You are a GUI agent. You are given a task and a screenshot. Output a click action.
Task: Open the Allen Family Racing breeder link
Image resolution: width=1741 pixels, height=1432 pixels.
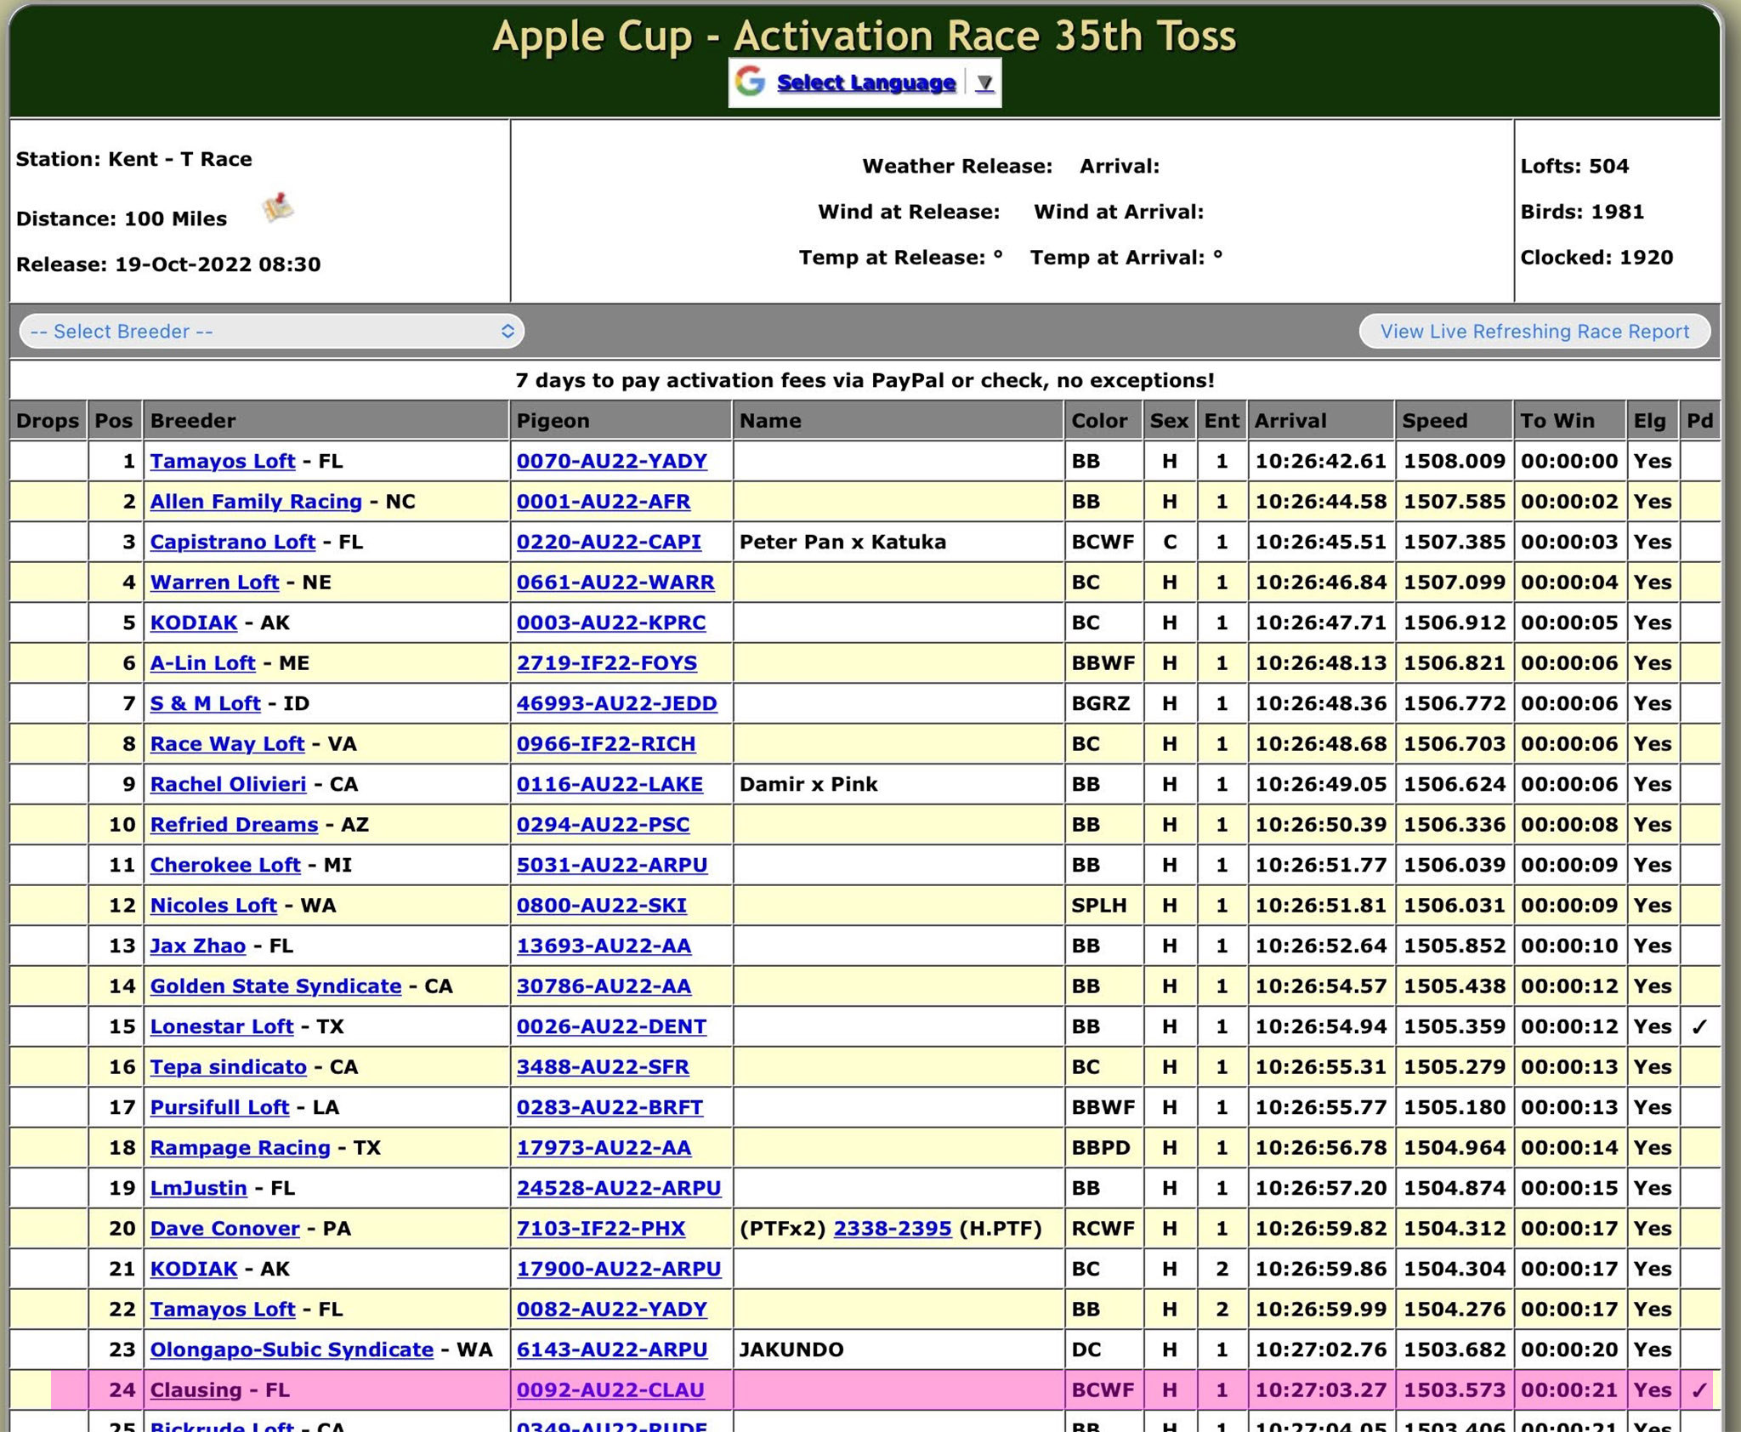[x=256, y=502]
